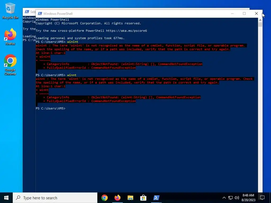Click the empty final PS C:\Users\VM5> prompt
This screenshot has width=271, height=203.
click(x=51, y=108)
